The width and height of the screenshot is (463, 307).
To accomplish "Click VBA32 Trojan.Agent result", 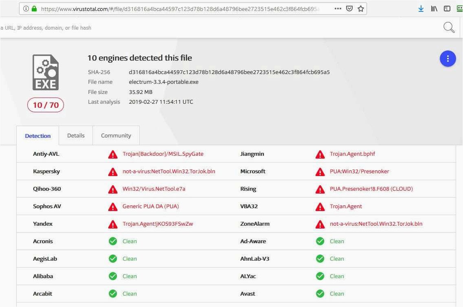I will click(346, 206).
